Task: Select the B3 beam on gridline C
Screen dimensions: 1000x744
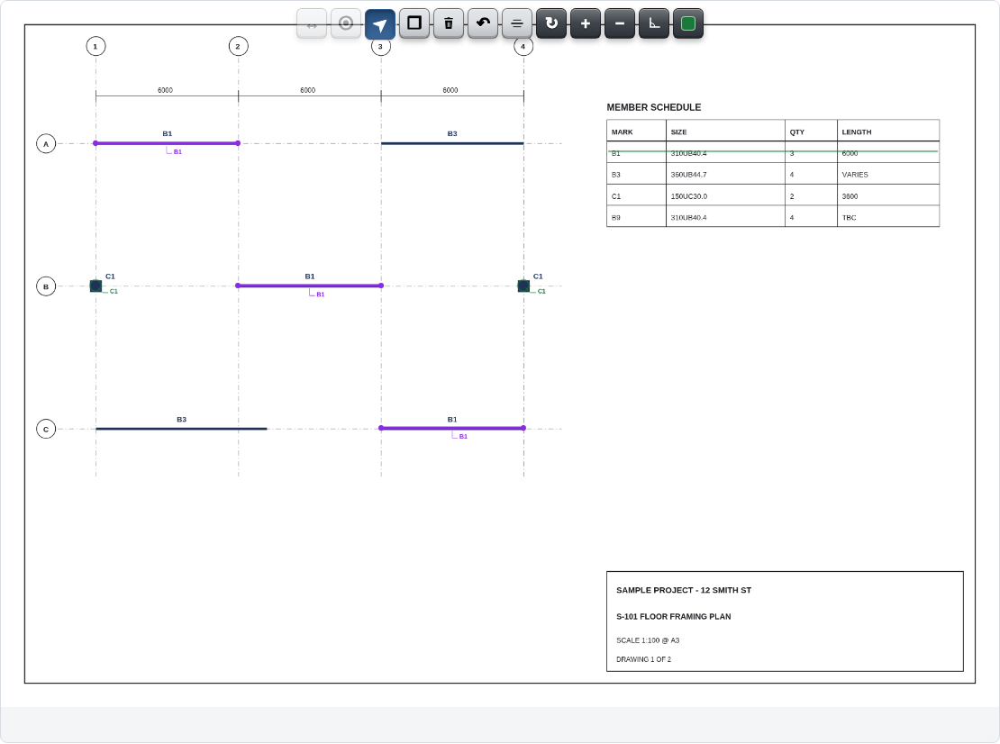Action: click(x=181, y=429)
